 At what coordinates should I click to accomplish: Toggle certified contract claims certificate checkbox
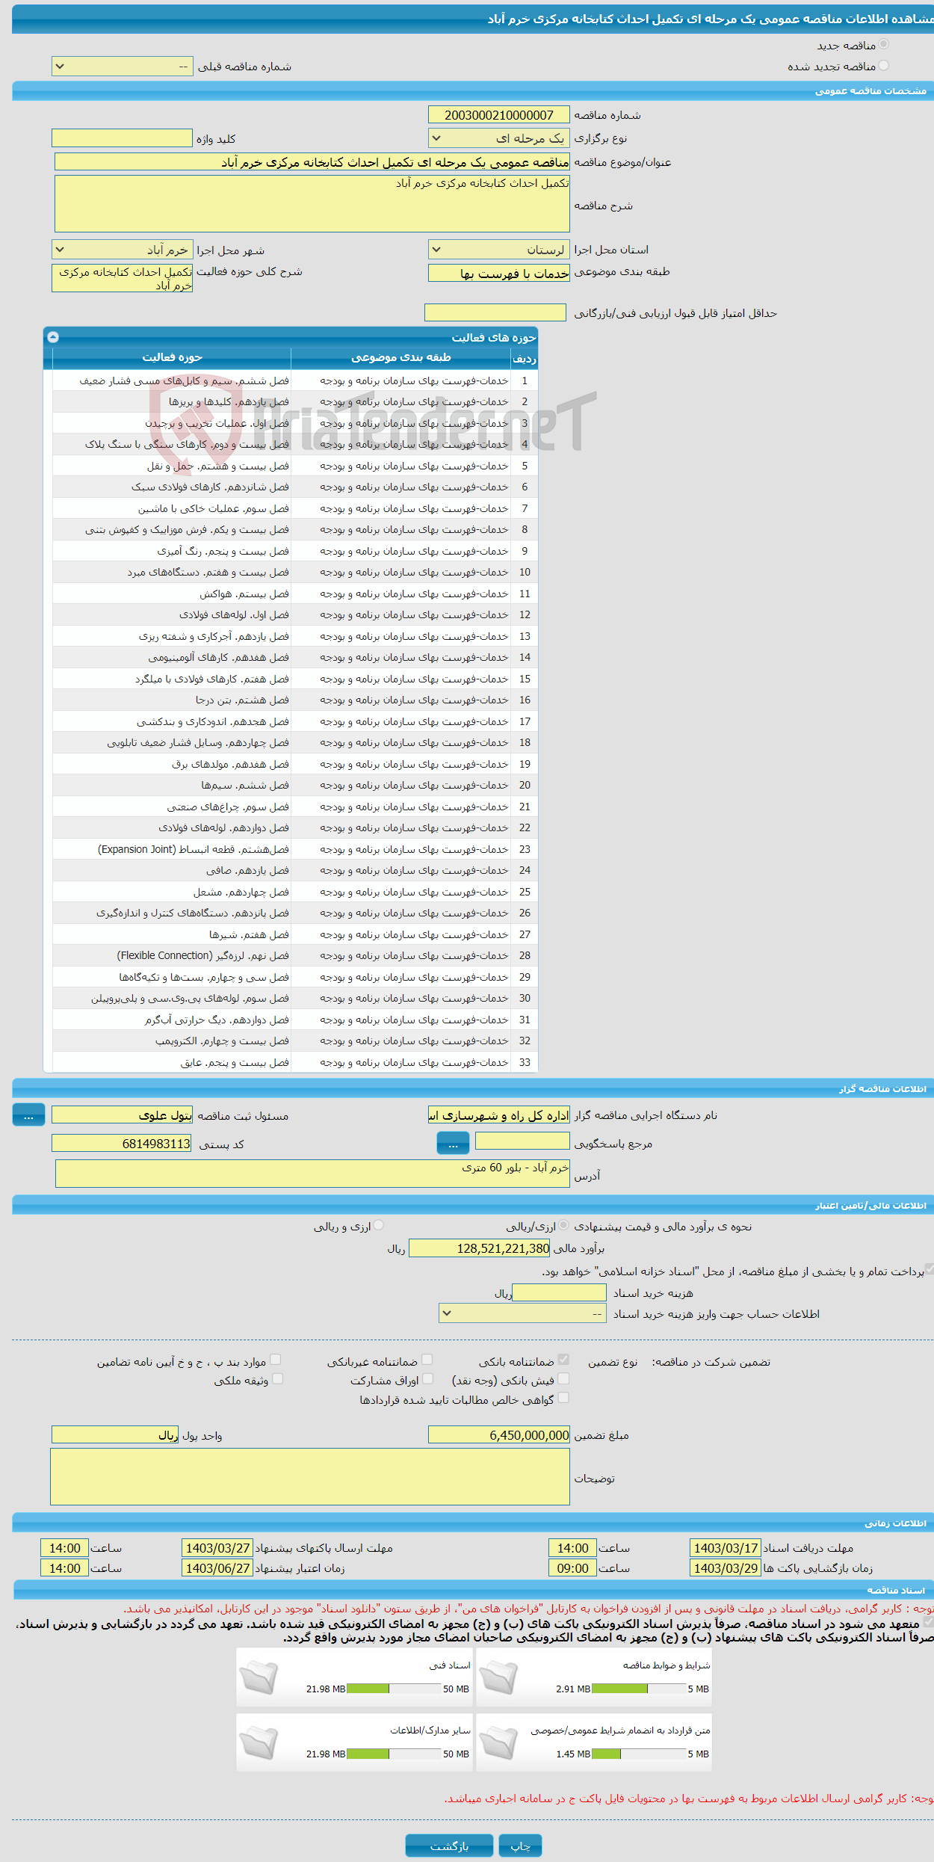click(563, 1398)
